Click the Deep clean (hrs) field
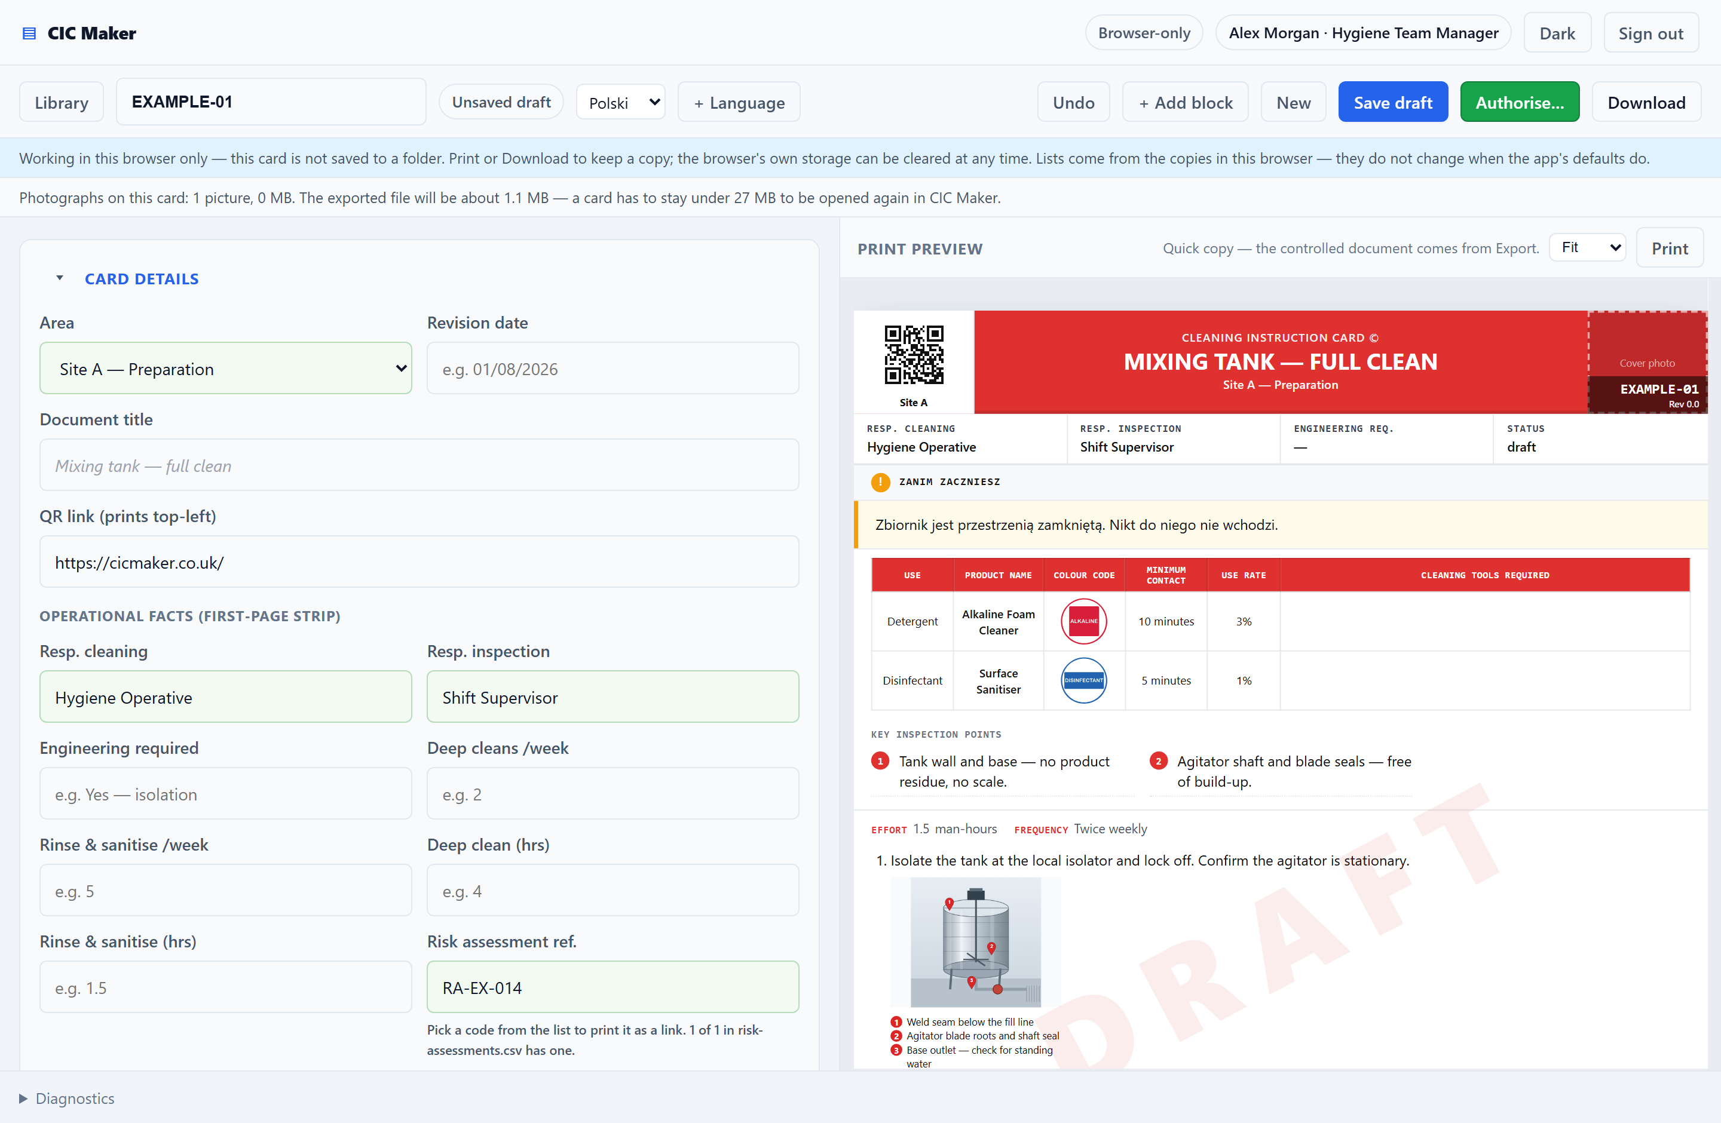Screen dimensions: 1721x1123 coord(613,891)
